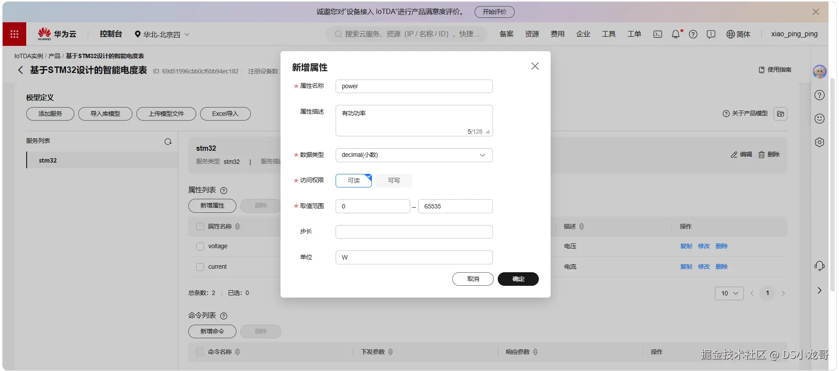Check the voltage property checkbox

coord(200,246)
